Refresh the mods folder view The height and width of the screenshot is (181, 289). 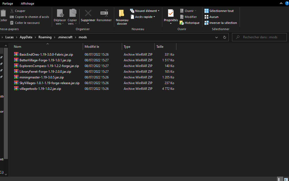point(224,37)
